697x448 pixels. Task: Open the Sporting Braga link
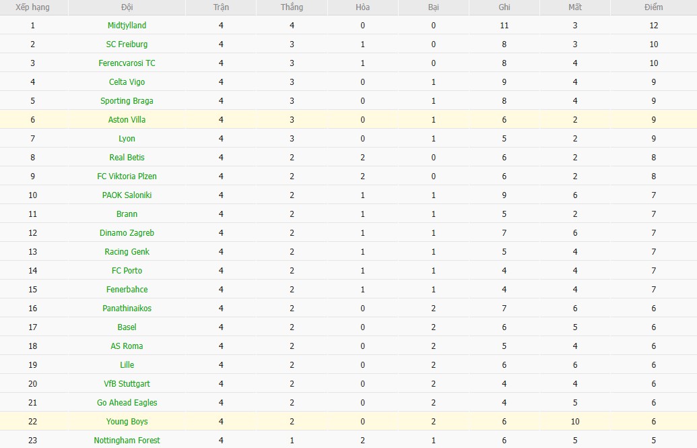[127, 101]
